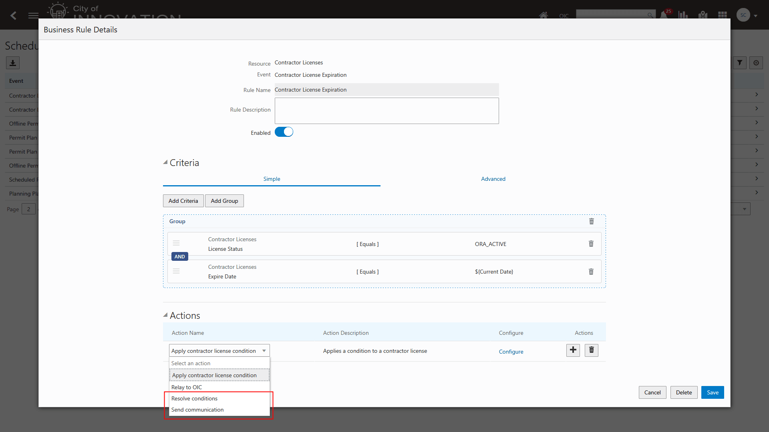Add another action with the plus button
The width and height of the screenshot is (769, 432).
(573, 350)
